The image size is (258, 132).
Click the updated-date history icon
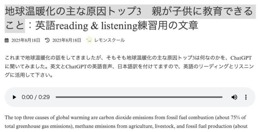click(x=47, y=40)
